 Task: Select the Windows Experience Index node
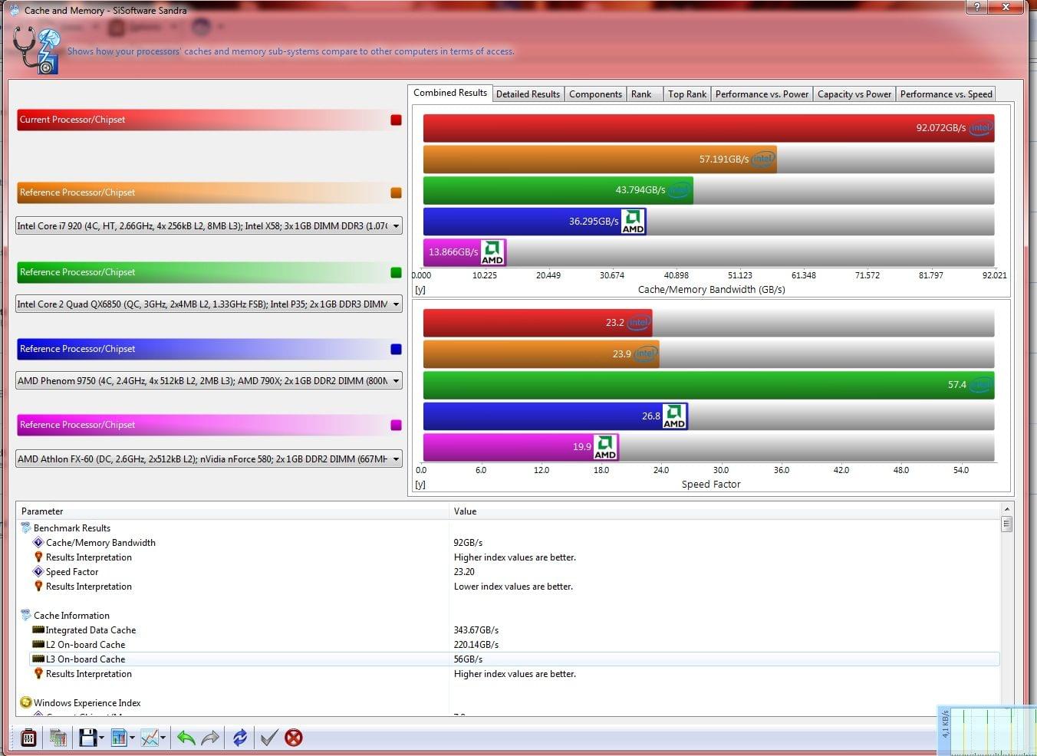[87, 703]
